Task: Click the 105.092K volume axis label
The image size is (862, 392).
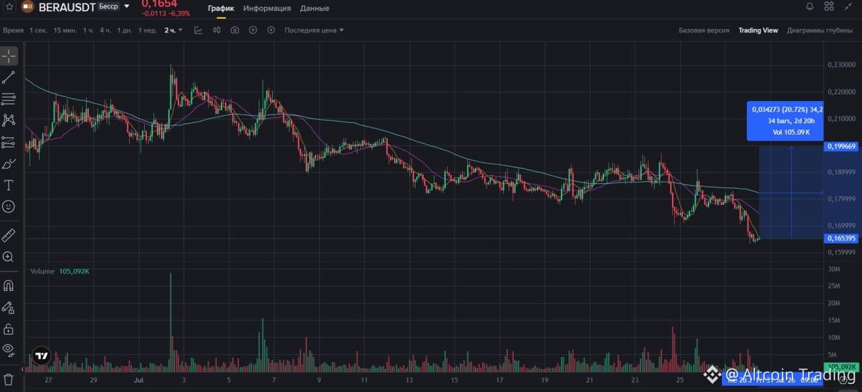Action: click(x=841, y=367)
